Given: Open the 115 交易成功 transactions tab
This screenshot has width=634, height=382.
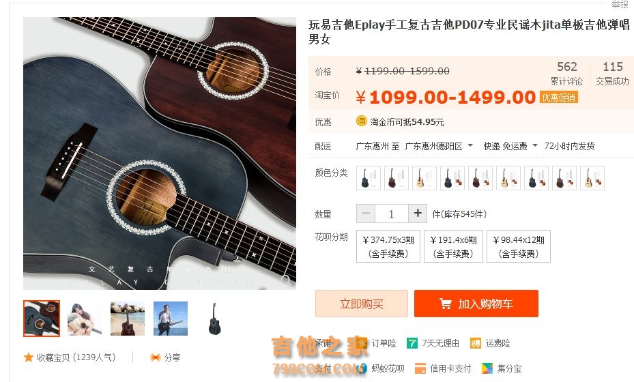Looking at the screenshot, I should (613, 73).
